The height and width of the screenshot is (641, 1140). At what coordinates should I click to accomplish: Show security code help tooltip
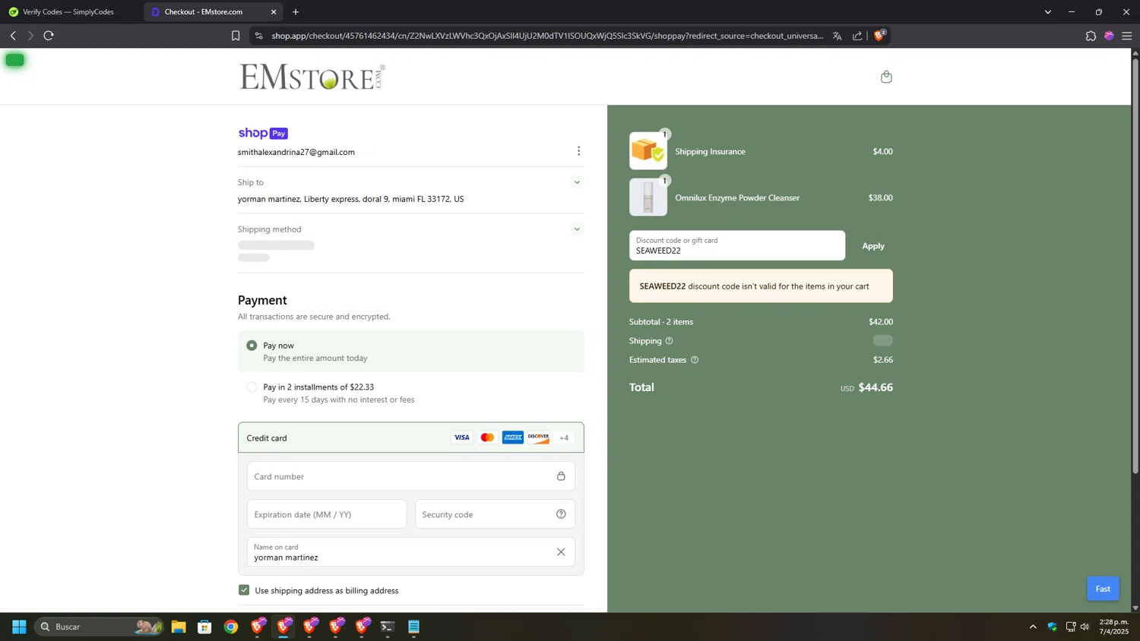click(561, 514)
